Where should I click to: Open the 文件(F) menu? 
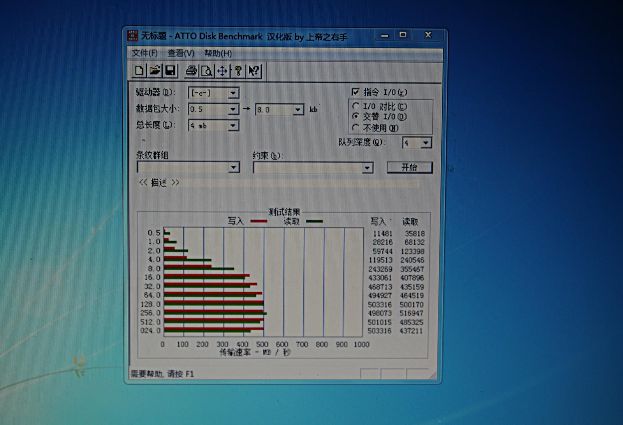(x=145, y=53)
